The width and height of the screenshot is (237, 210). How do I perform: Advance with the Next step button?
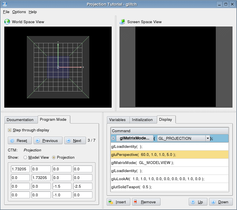click(75, 141)
